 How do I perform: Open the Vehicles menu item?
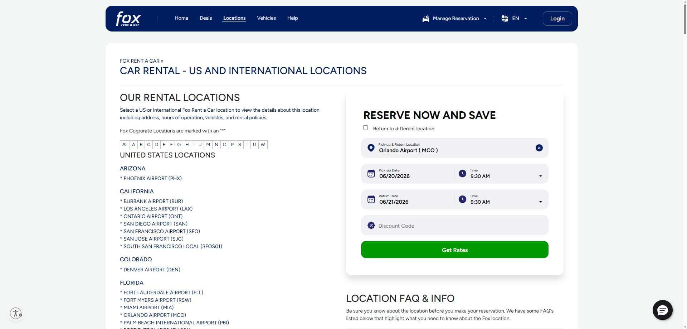pyautogui.click(x=266, y=18)
